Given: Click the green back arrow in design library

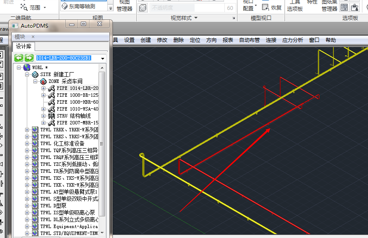Looking at the screenshot, I should (x=19, y=58).
